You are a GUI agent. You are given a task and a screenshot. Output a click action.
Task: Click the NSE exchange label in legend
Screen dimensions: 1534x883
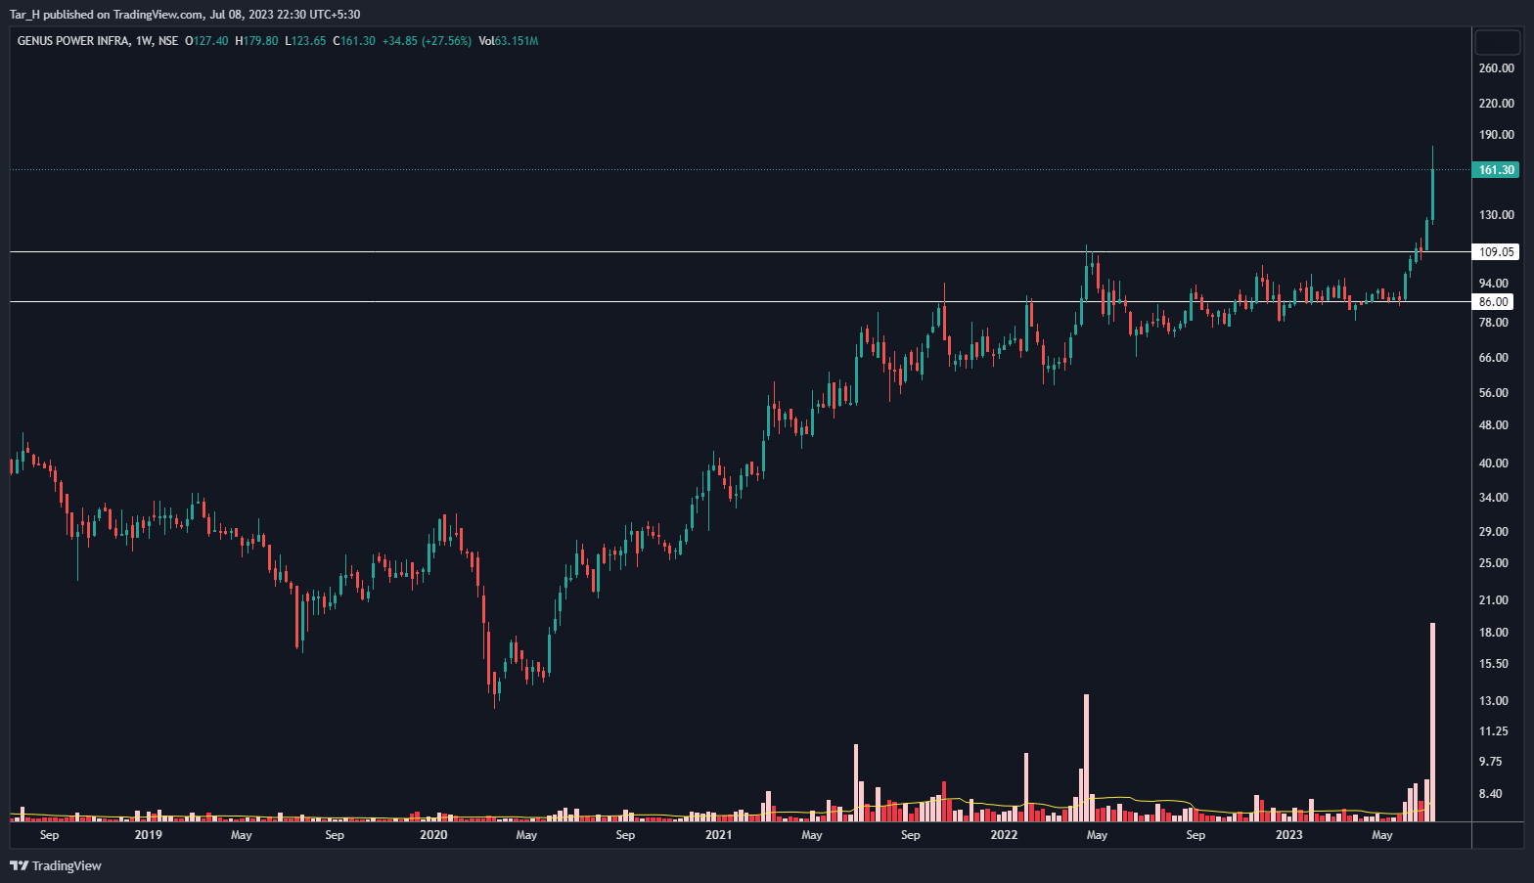pos(168,41)
